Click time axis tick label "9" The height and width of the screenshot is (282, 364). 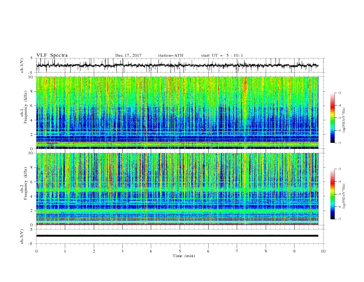294,251
